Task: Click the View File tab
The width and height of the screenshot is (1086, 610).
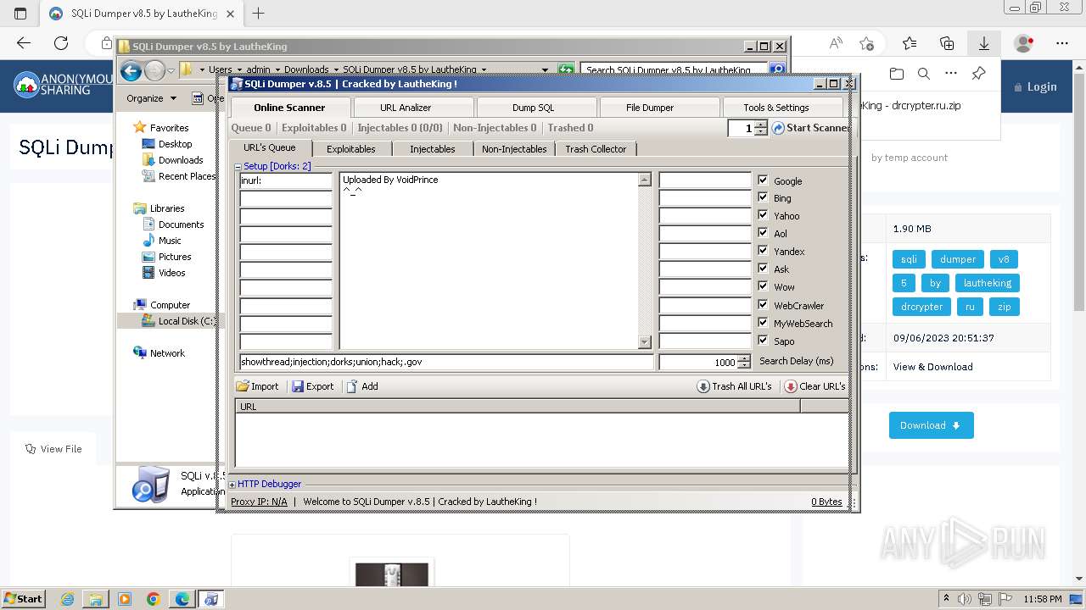Action: [x=53, y=449]
